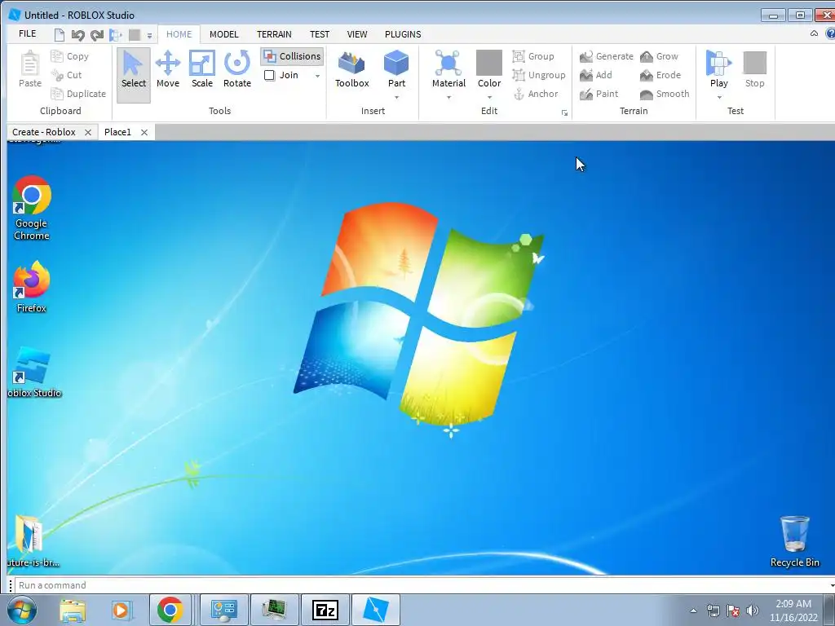Click Cut in Clipboard group

point(67,75)
